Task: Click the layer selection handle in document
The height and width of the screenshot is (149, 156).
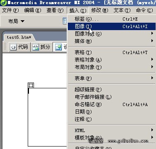Action: pos(31,85)
